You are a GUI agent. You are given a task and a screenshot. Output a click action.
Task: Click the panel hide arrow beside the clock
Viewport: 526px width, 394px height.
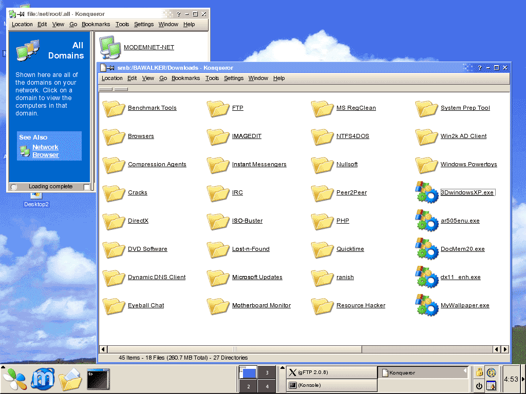[x=523, y=380]
